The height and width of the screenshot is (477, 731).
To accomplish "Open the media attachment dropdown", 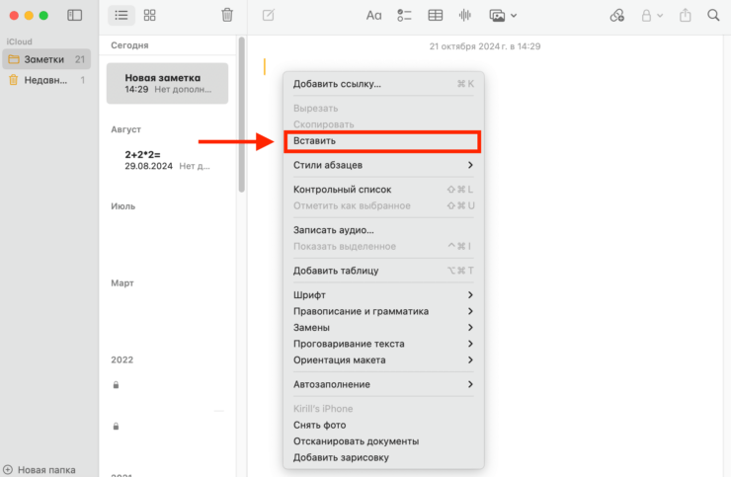I will [x=503, y=15].
